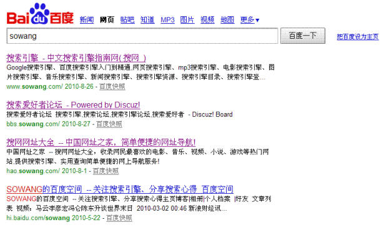Open the 知道 tab
Image resolution: width=384 pixels, height=230 pixels.
[147, 20]
